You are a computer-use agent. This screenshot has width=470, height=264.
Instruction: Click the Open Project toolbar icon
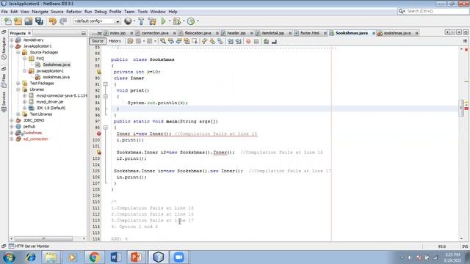[29, 21]
